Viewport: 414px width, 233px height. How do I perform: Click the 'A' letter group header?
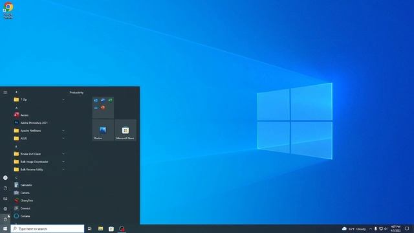pos(16,108)
